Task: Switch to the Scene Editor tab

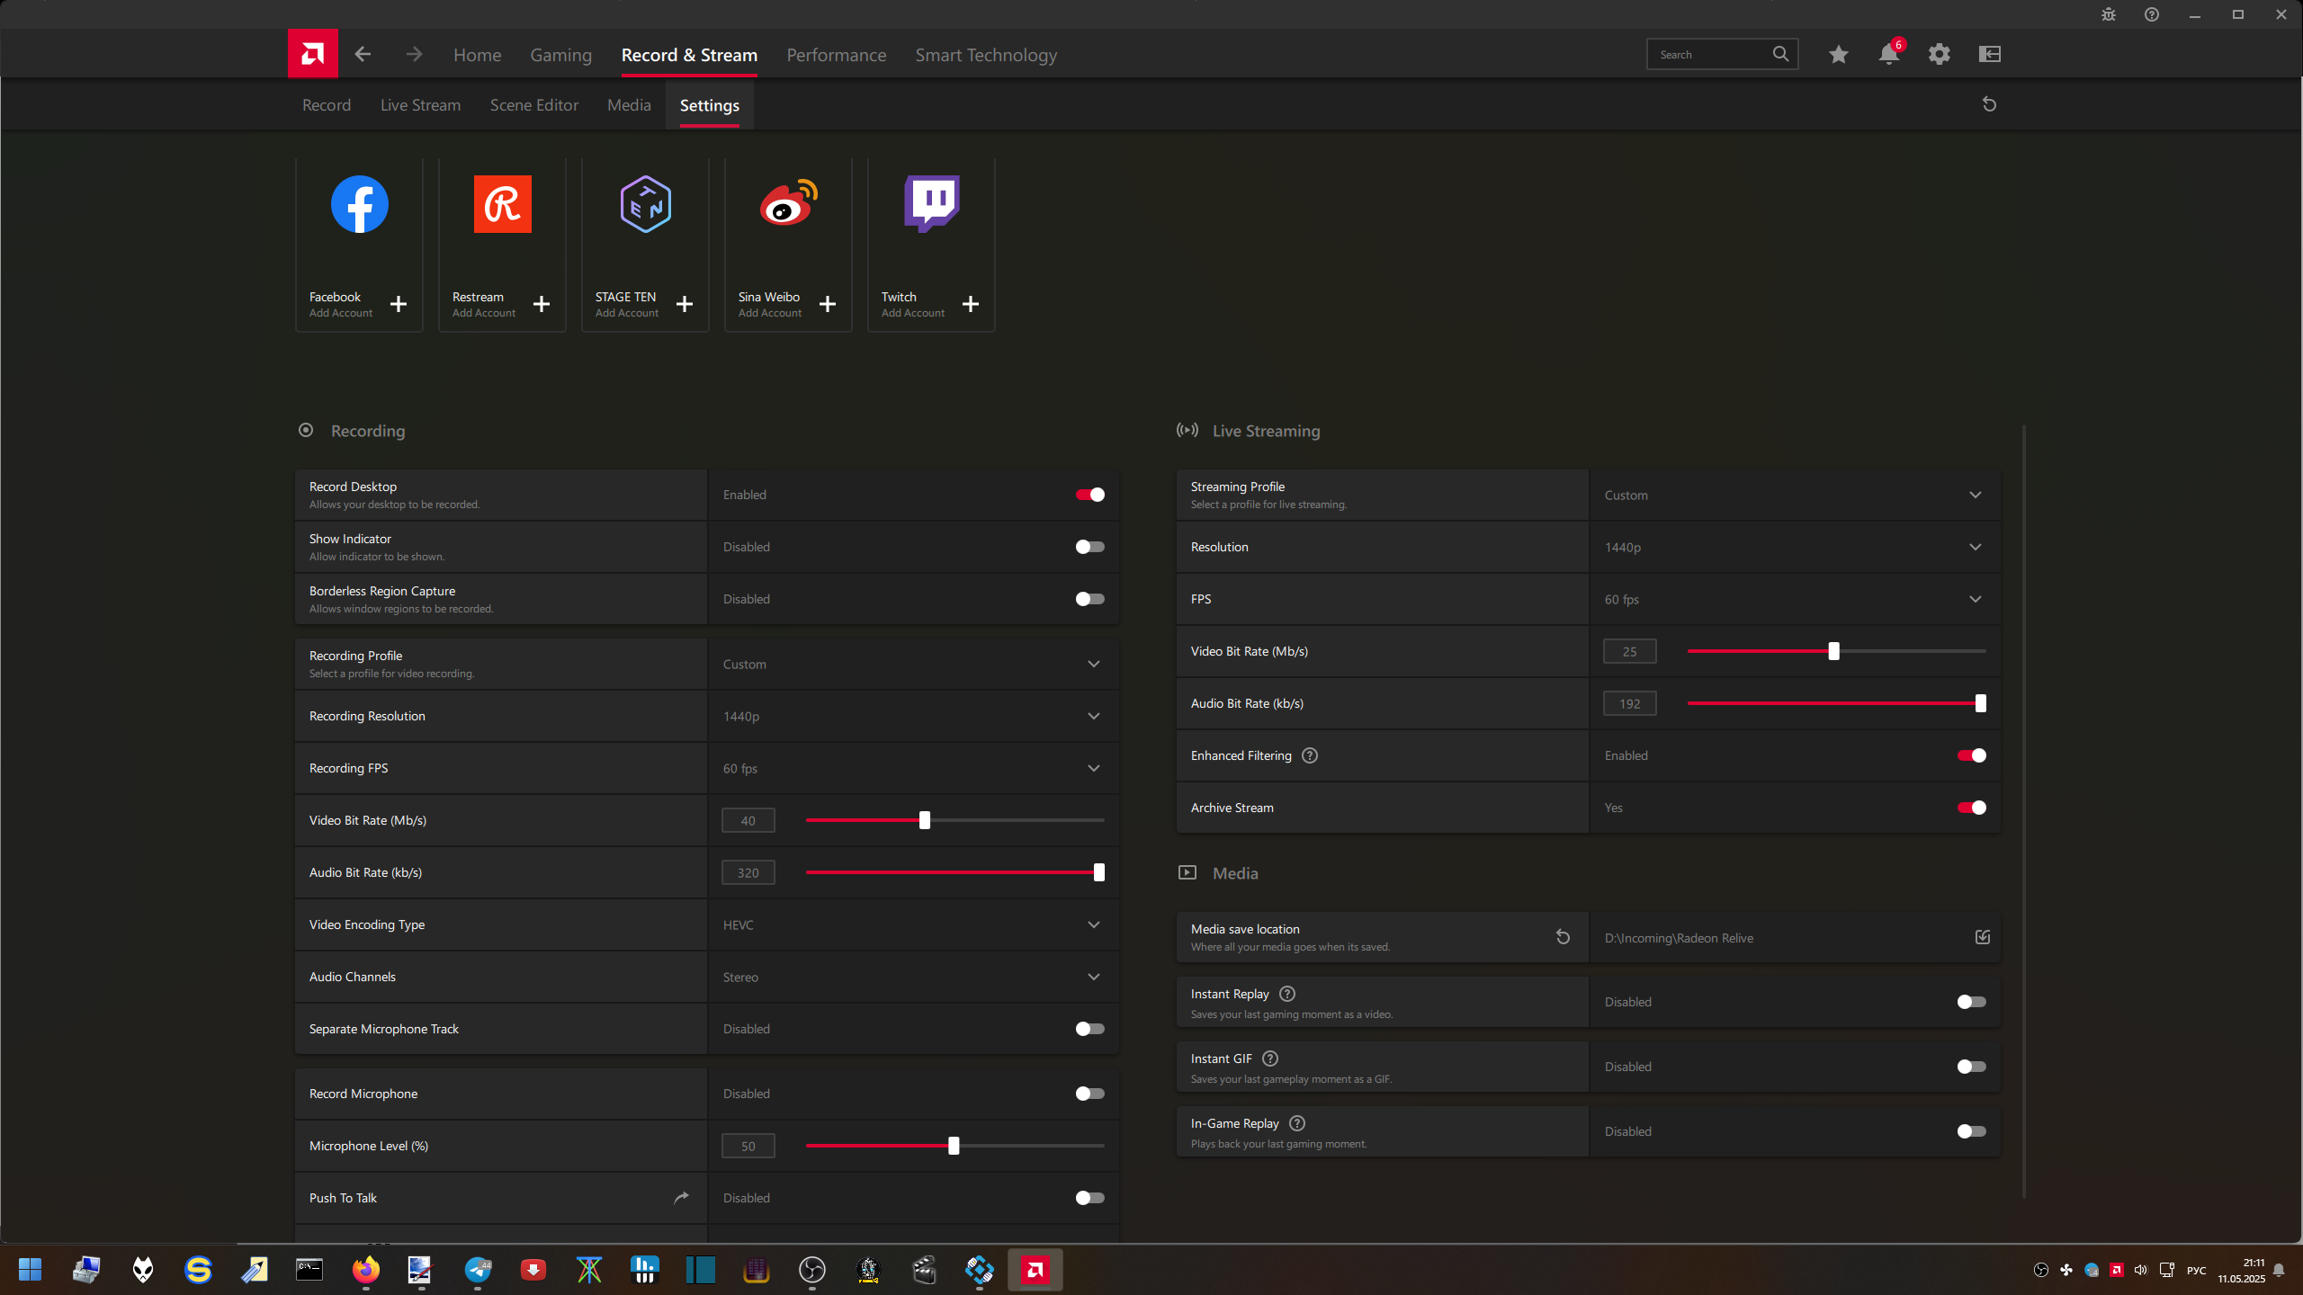Action: 533,105
